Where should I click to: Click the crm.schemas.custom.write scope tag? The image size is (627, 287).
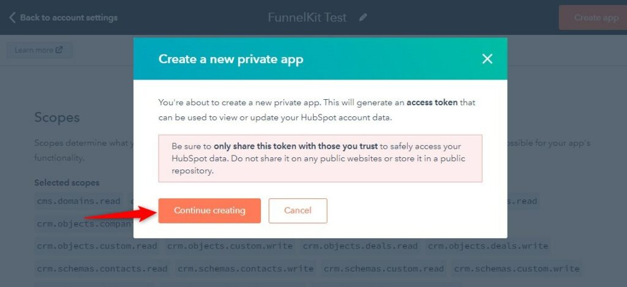point(517,269)
